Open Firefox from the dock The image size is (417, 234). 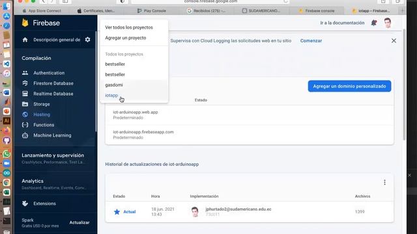pyautogui.click(x=7, y=130)
